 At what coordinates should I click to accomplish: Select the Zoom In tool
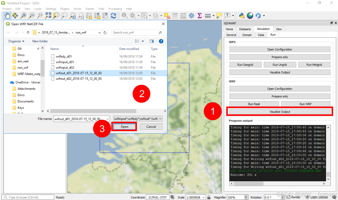point(24,16)
